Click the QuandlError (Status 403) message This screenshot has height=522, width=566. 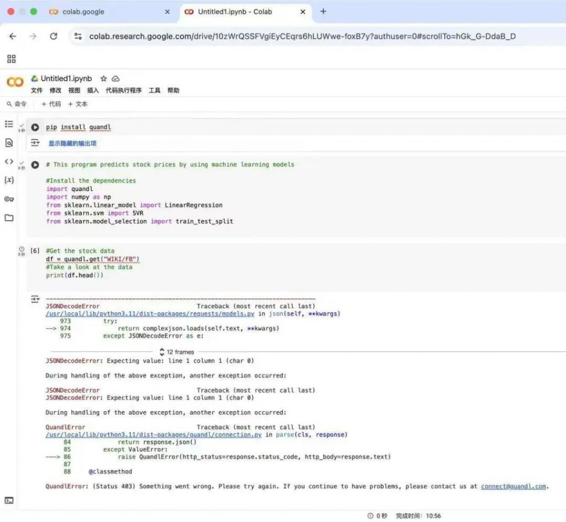tap(297, 486)
